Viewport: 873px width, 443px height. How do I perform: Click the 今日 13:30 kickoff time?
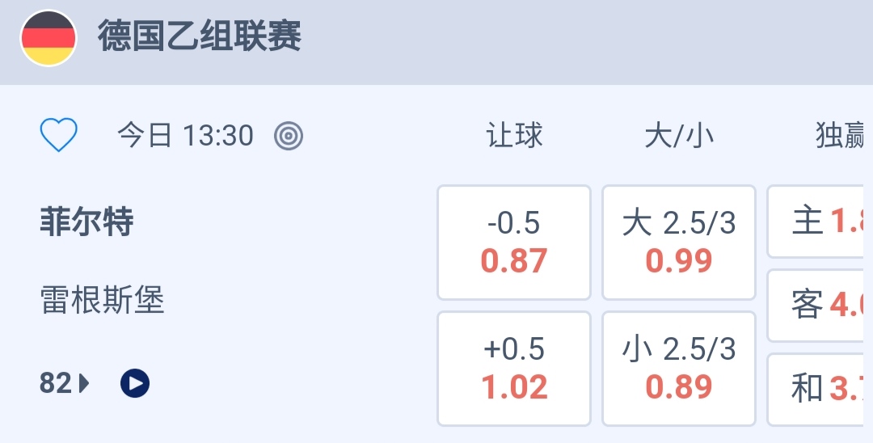coord(186,136)
